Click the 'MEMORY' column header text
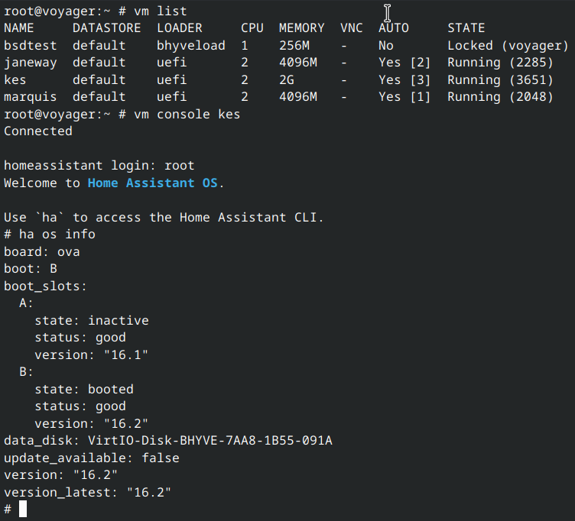Screen dimensions: 575x521 (x=302, y=28)
